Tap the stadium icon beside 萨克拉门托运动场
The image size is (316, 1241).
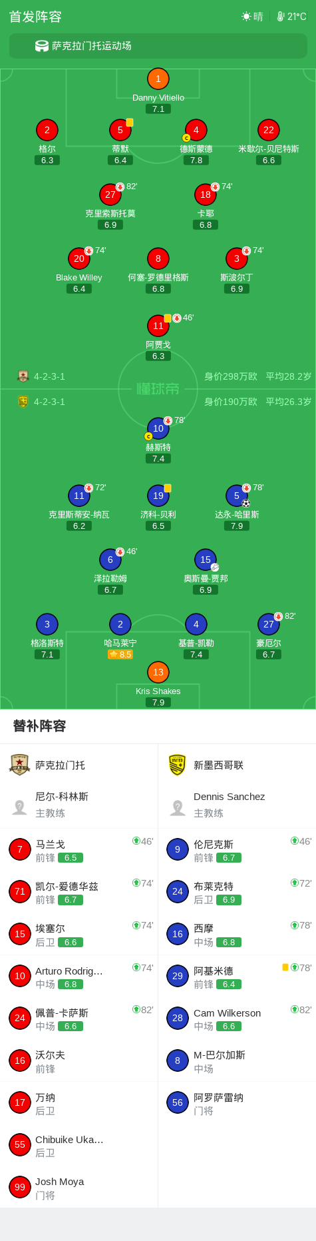click(x=42, y=46)
